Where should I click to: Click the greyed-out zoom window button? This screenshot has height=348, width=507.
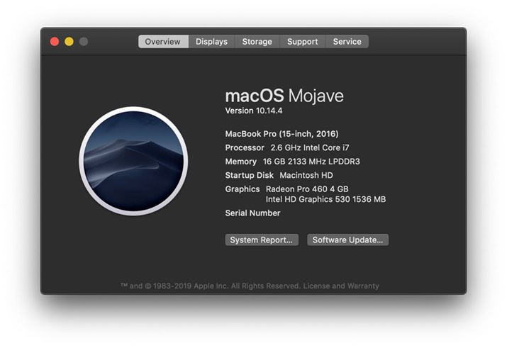click(x=84, y=42)
